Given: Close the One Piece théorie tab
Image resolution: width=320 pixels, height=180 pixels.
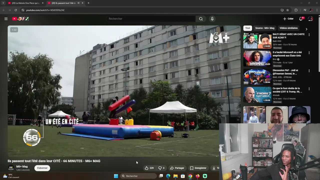Looking at the screenshot, I should pos(43,3).
